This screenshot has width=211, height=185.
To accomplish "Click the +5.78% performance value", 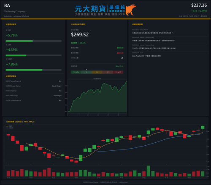I will (12, 35).
